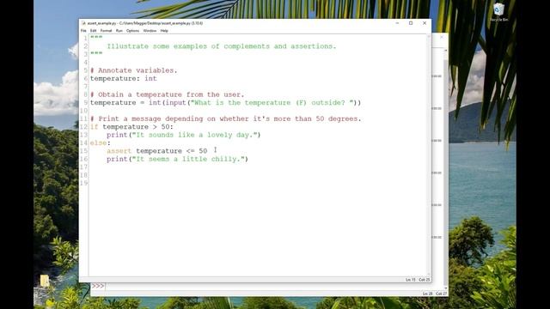Click the "assert" keyword on line 15
Screen dimensions: 550x309
[119, 151]
